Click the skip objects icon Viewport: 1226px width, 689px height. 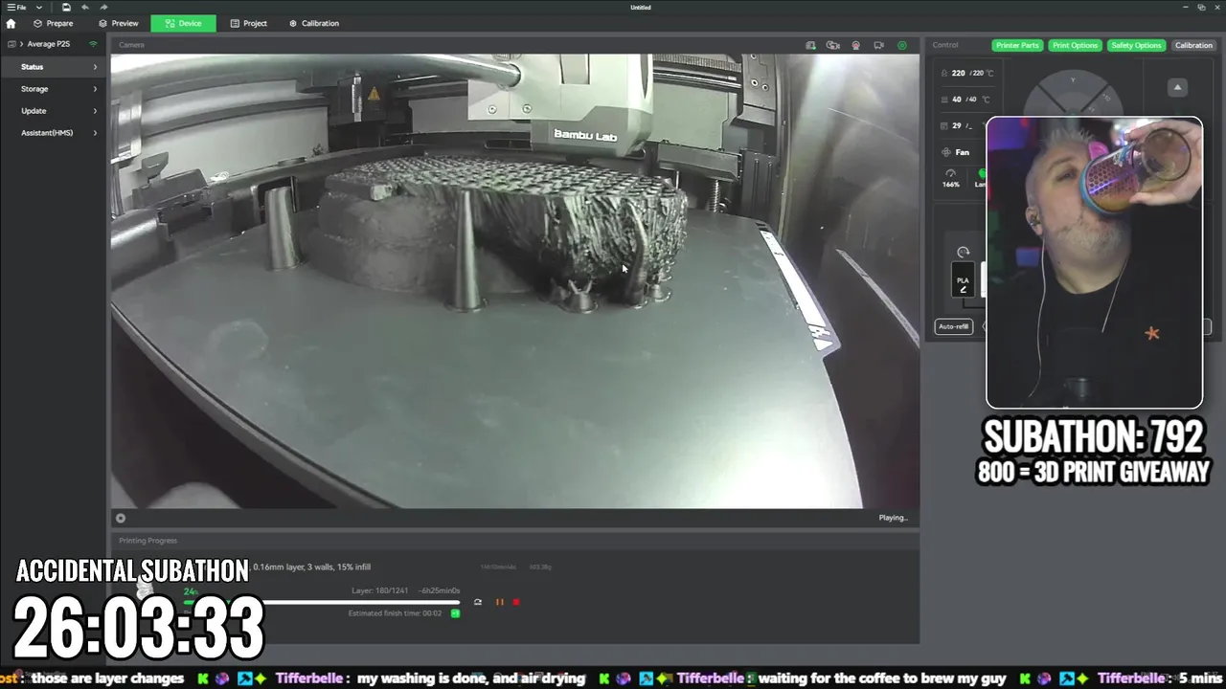coord(477,602)
